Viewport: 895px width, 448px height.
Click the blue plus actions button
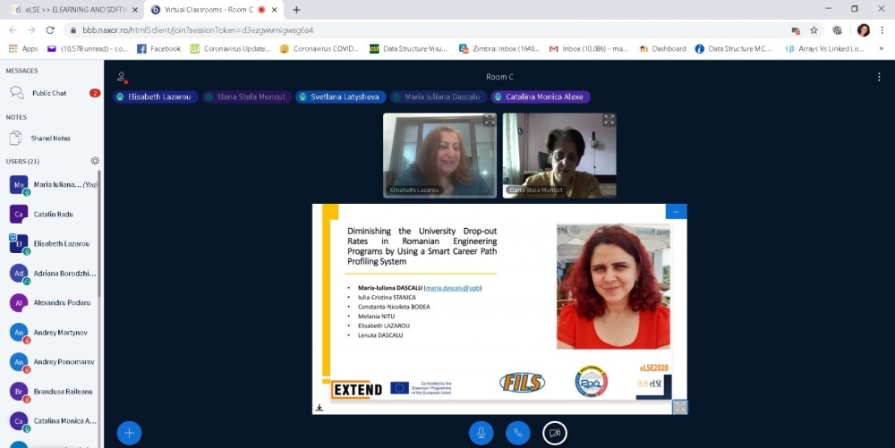point(129,433)
